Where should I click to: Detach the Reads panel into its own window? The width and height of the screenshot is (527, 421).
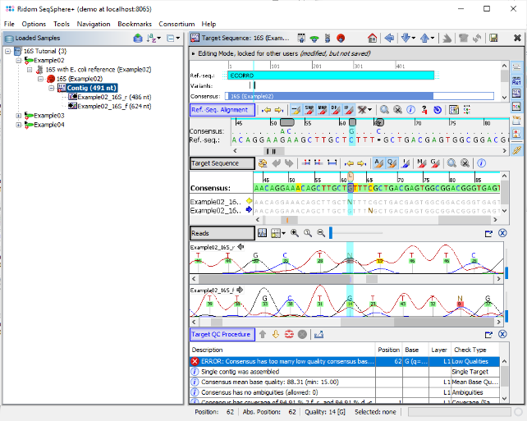click(488, 233)
